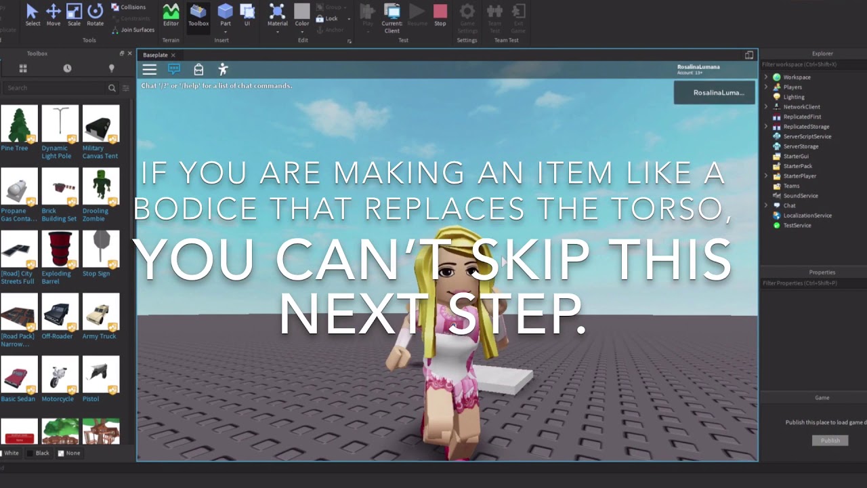Click the Current Client view icon

[x=392, y=18]
